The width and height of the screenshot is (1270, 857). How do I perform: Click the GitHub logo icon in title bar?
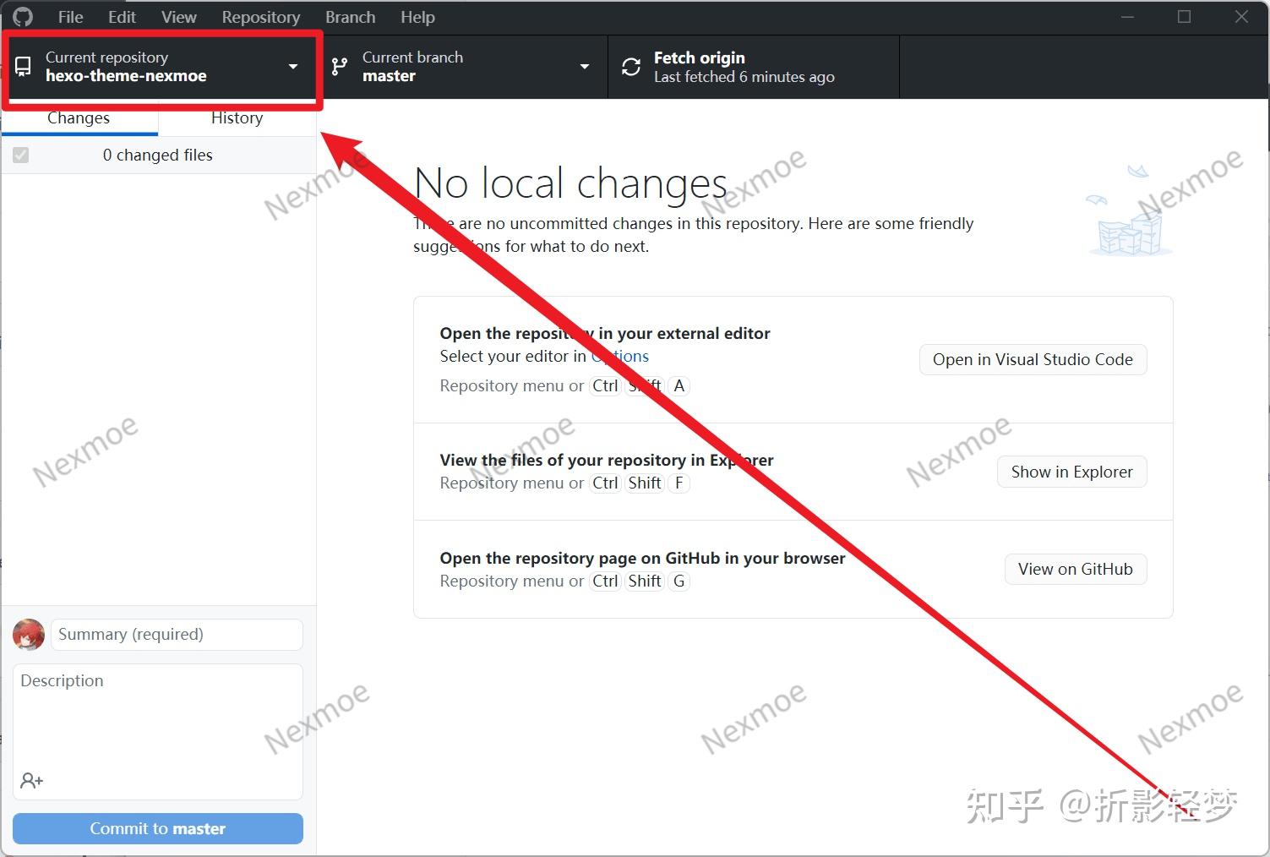(23, 17)
